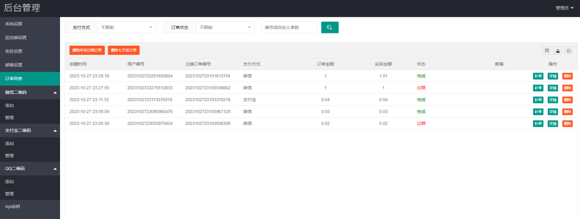Click the export icon in table toolbar
The width and height of the screenshot is (580, 219).
pos(557,50)
